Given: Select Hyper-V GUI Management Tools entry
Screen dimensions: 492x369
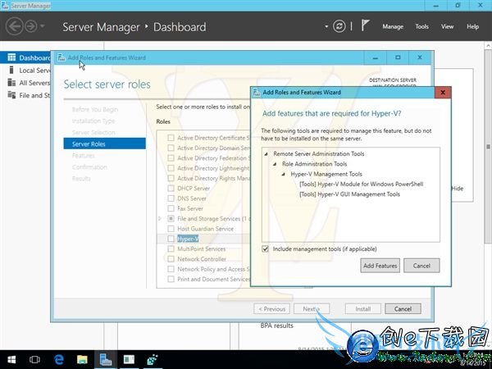Looking at the screenshot, I should [349, 194].
